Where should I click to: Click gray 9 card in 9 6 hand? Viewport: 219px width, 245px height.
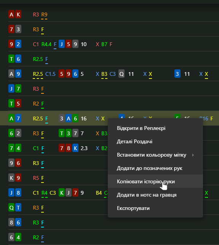[x=11, y=163]
